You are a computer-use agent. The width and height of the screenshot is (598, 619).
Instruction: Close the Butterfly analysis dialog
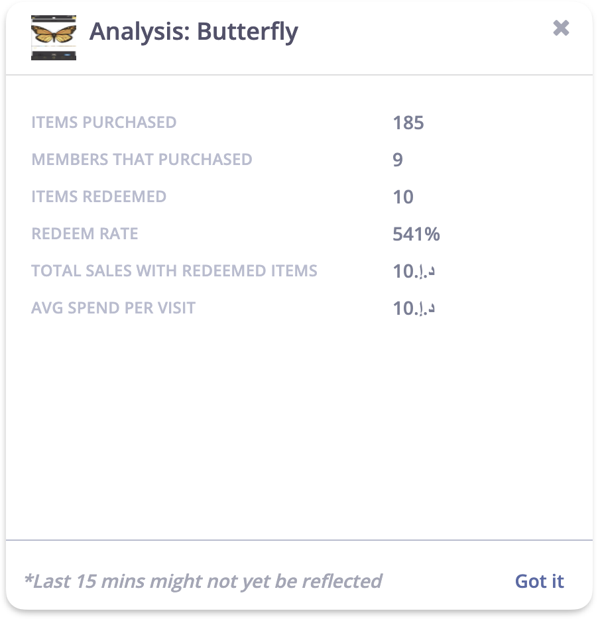coord(561,28)
